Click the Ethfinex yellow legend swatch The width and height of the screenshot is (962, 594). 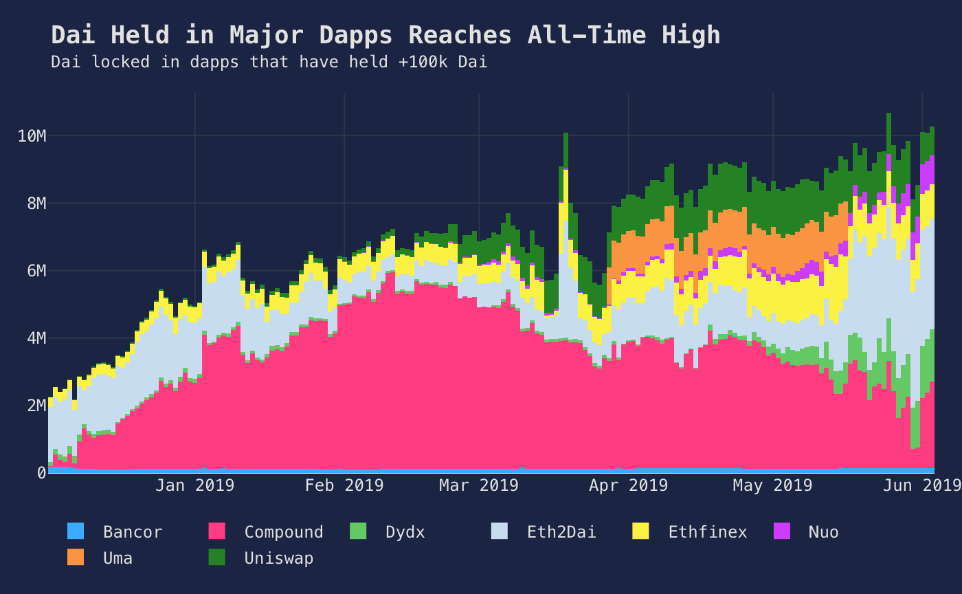click(640, 531)
